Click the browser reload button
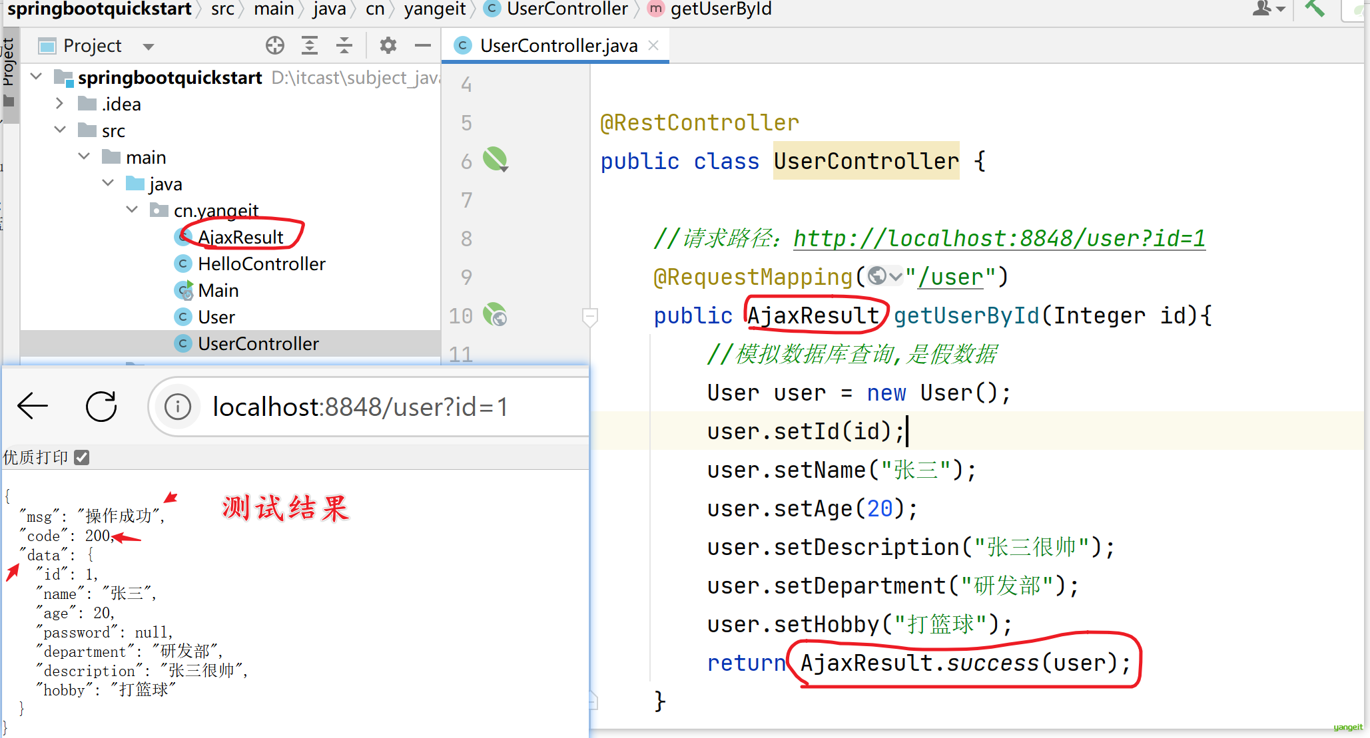The height and width of the screenshot is (738, 1370). [101, 406]
